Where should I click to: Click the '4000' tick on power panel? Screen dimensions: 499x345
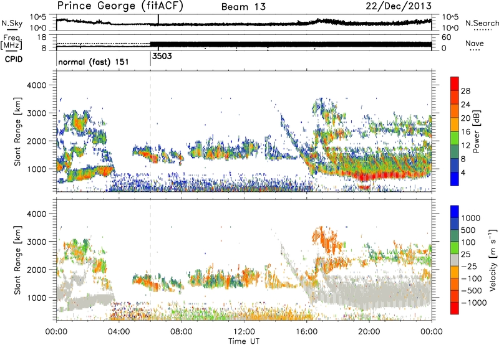[x=37, y=85]
